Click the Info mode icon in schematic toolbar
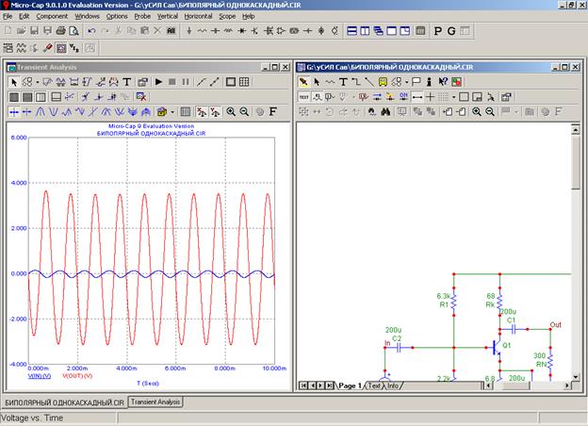 click(x=430, y=82)
